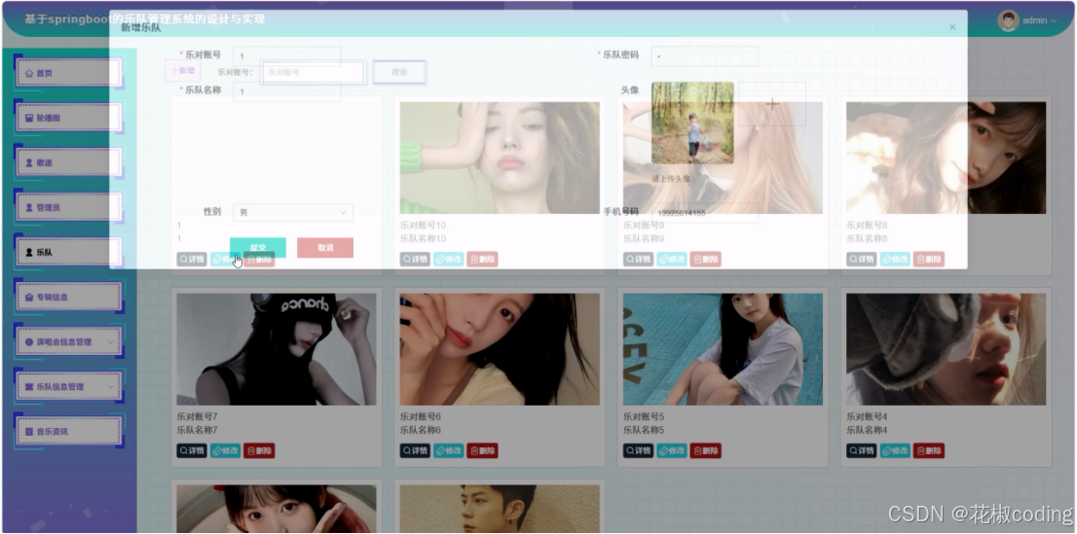The image size is (1077, 534).
Task: Click 修改 on the 乐对账号6 card
Action: pyautogui.click(x=449, y=451)
